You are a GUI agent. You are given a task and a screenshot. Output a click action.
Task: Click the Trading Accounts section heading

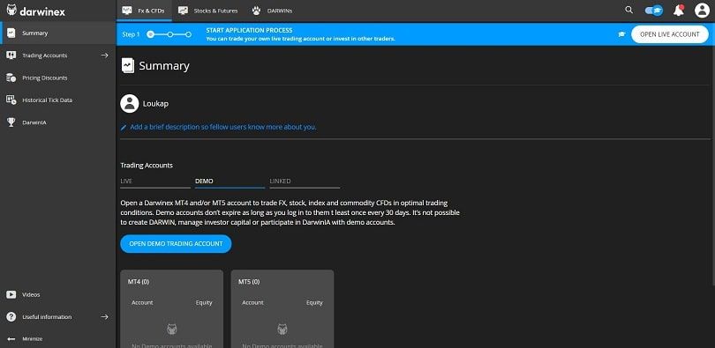[147, 165]
